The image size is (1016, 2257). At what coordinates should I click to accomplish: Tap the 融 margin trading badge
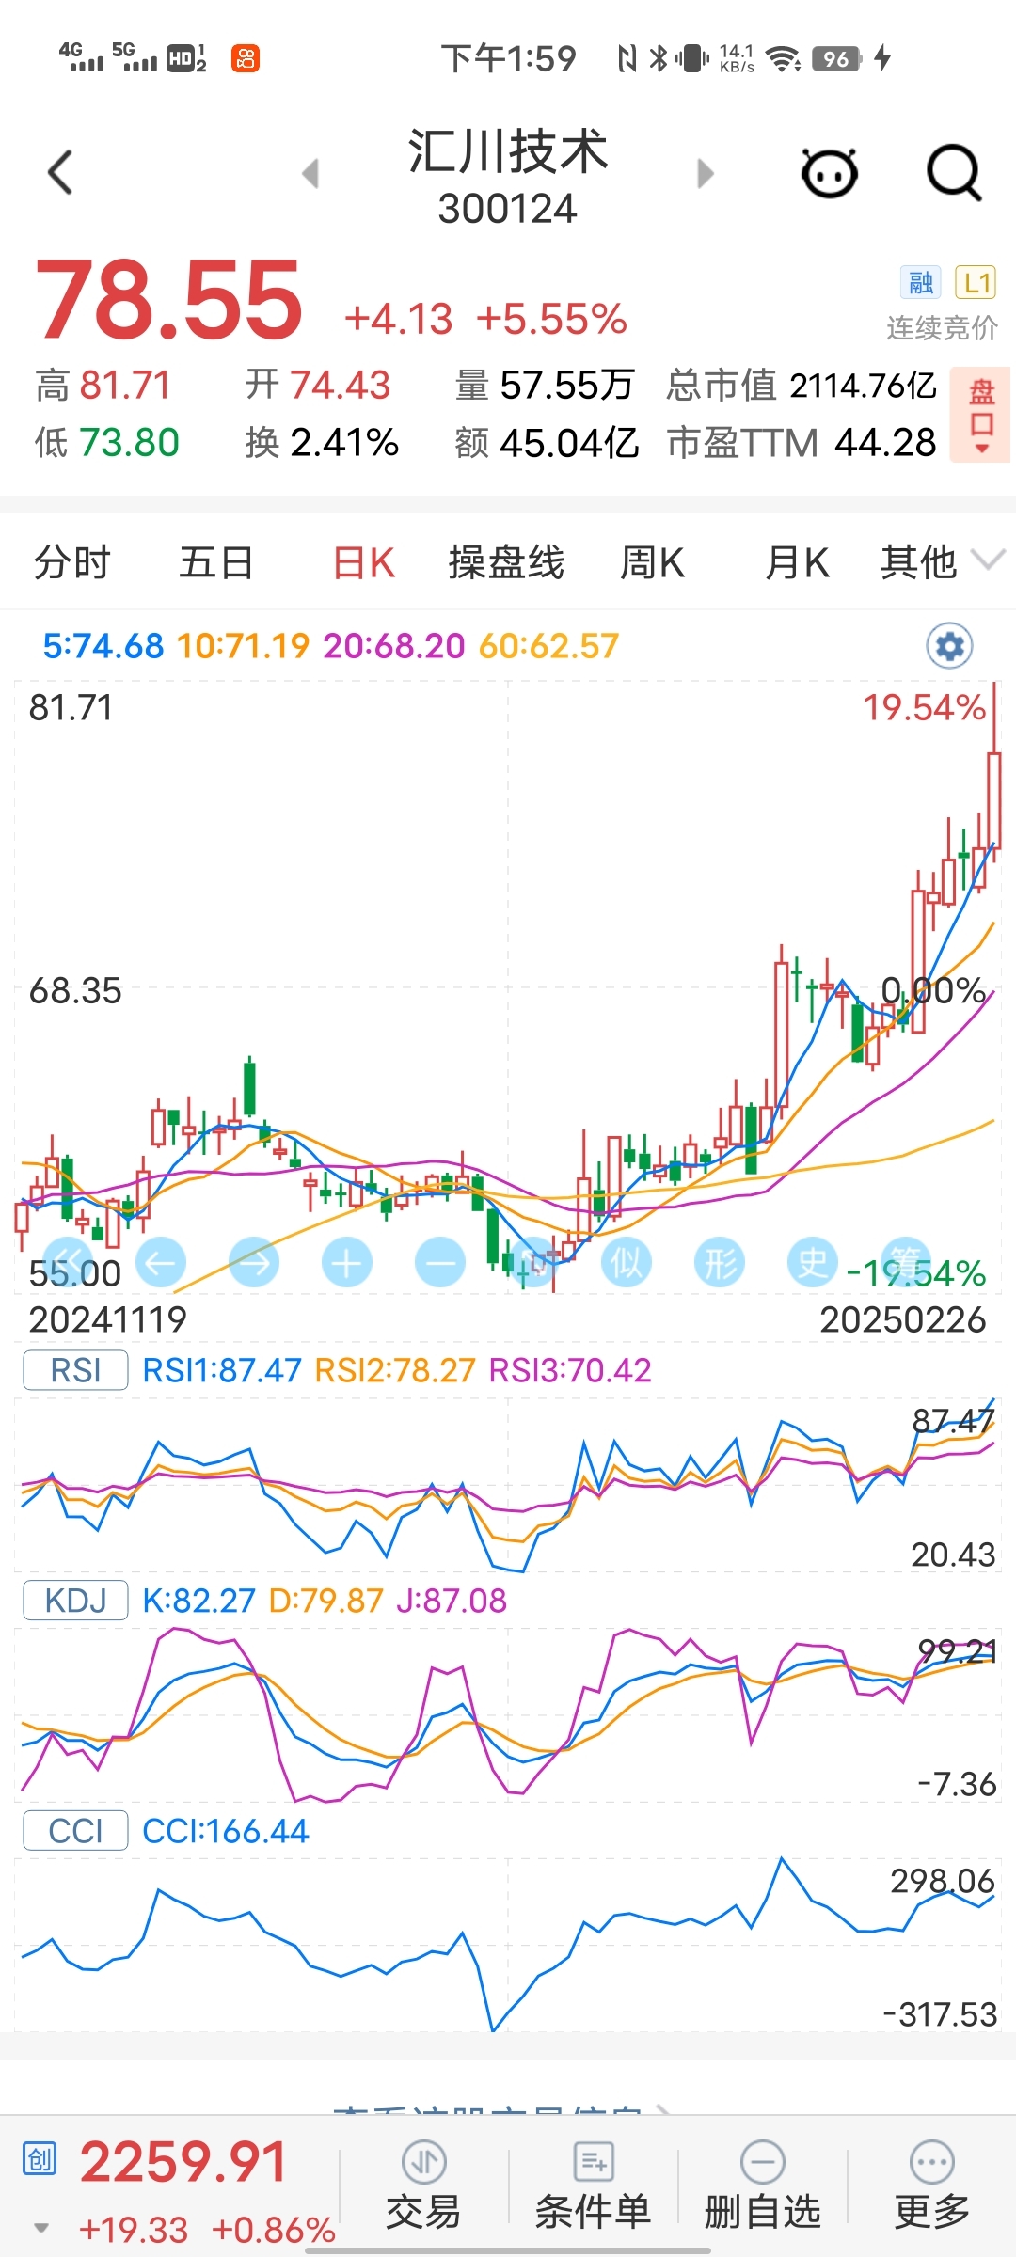(x=921, y=282)
